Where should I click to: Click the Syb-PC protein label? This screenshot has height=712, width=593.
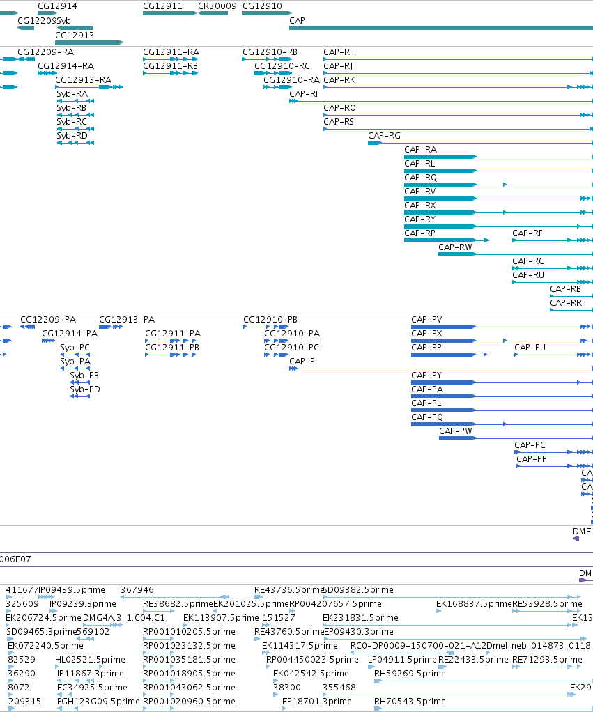click(x=75, y=348)
